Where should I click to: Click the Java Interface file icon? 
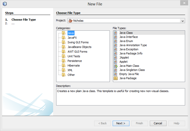(115, 37)
